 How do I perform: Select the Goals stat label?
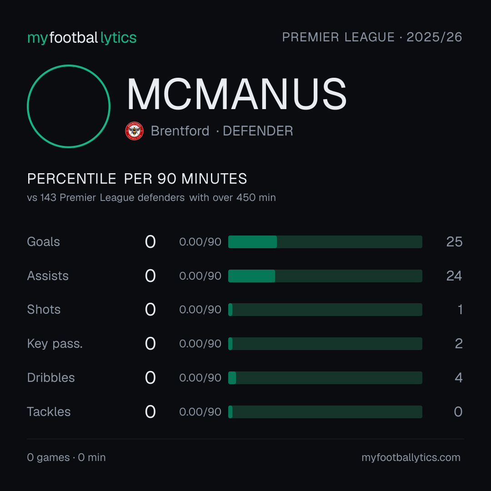(43, 242)
